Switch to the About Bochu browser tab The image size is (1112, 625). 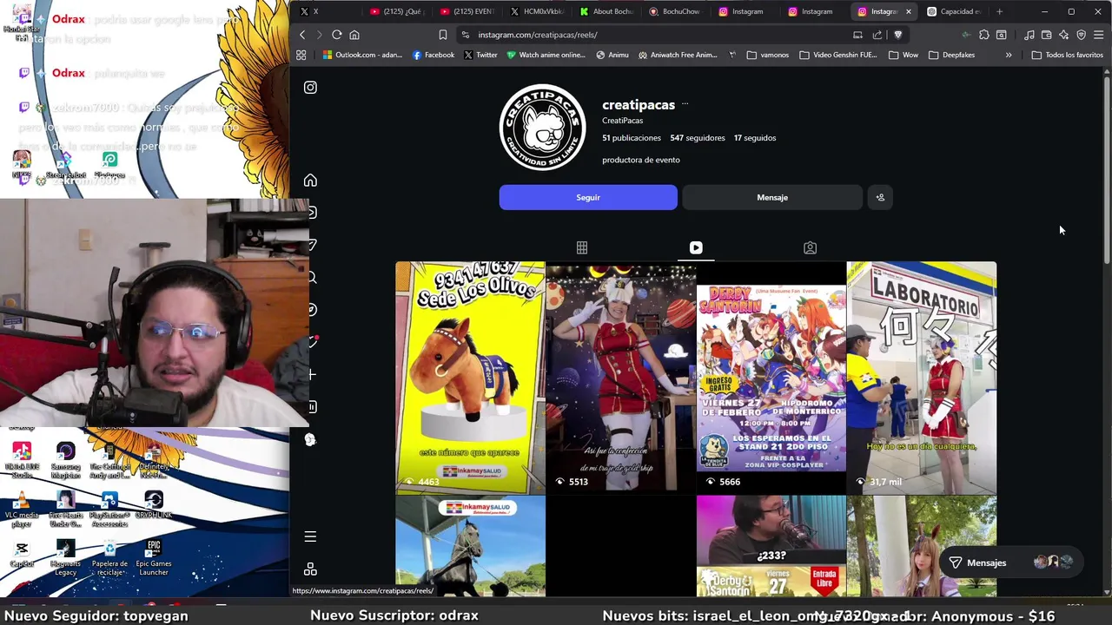click(x=606, y=11)
